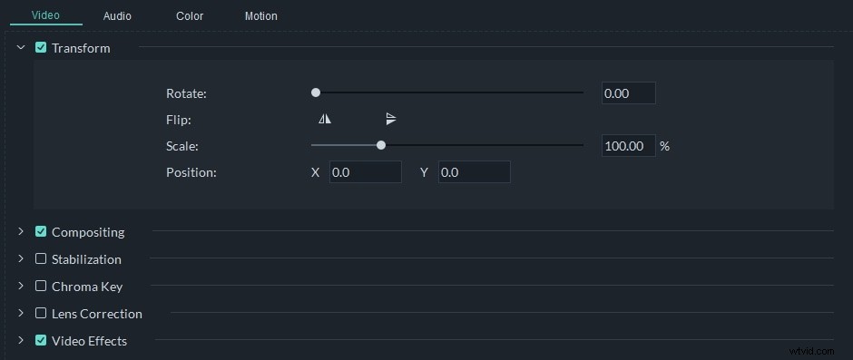Go to the Motion tab
The width and height of the screenshot is (853, 360).
261,16
